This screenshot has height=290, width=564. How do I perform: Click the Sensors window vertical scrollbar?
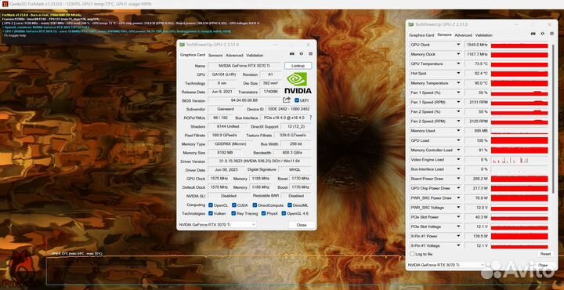point(554,118)
